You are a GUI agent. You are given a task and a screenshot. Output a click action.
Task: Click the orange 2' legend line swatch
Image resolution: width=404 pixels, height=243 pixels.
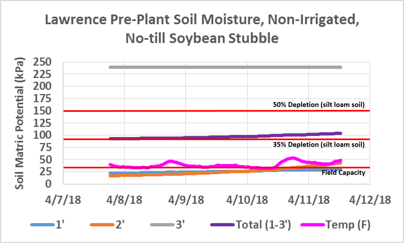click(102, 225)
